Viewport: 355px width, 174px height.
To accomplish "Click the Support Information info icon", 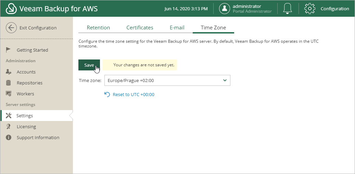I will [x=8, y=137].
